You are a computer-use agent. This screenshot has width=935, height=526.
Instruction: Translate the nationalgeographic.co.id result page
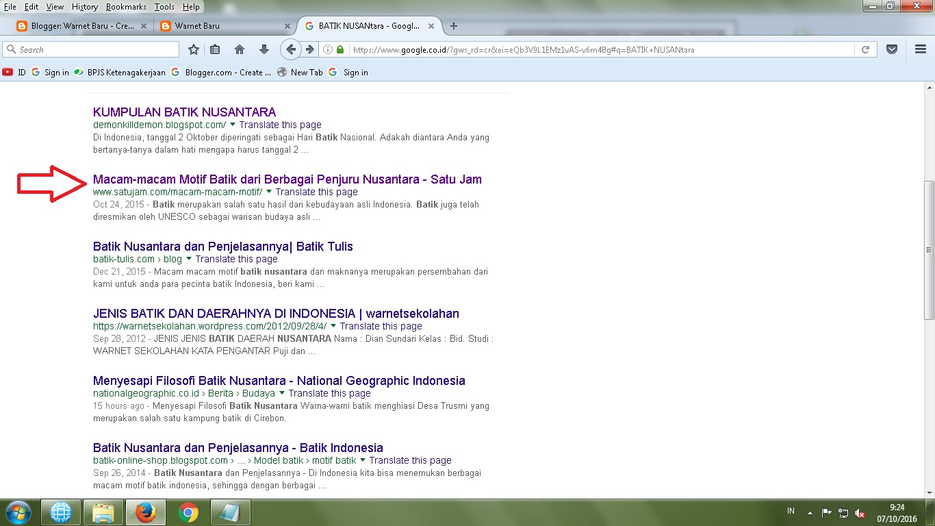coord(329,393)
